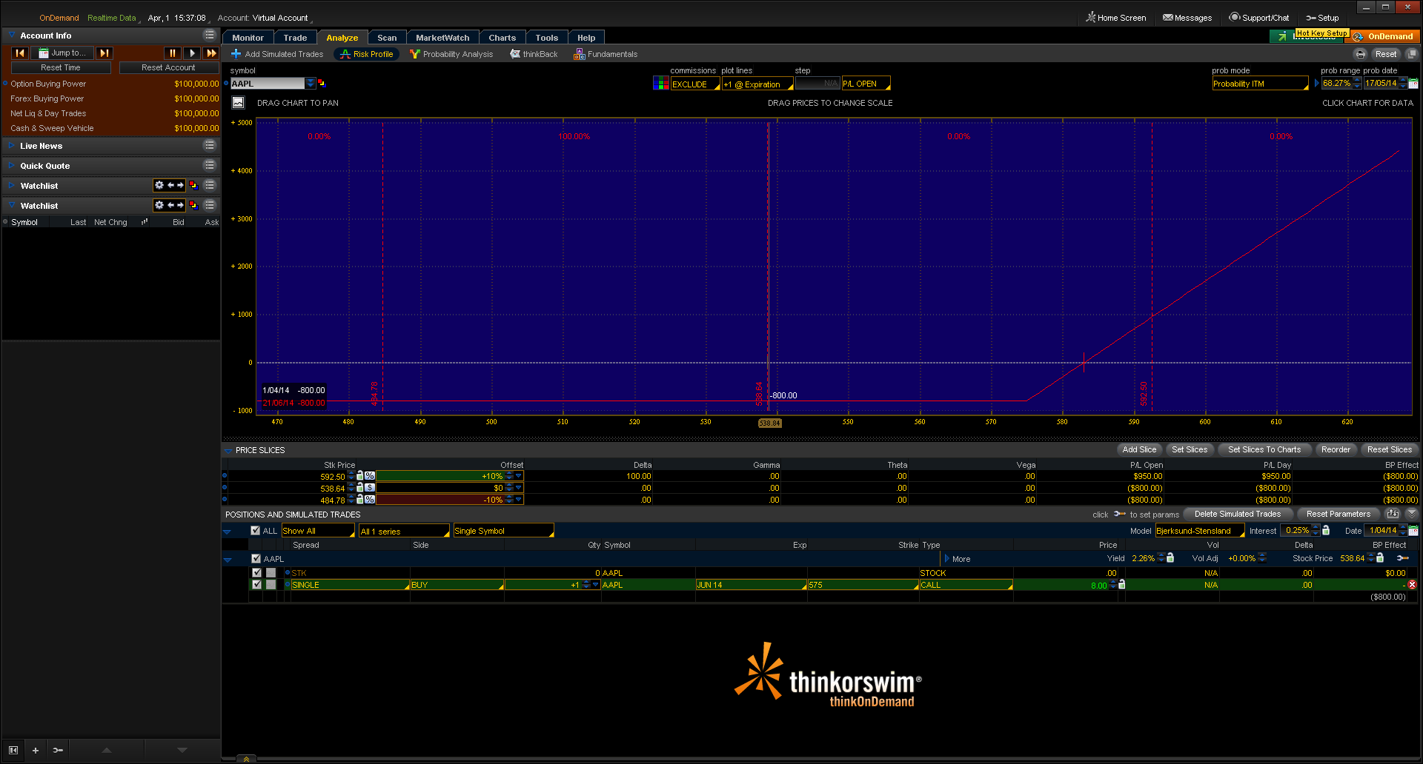Click Set Slices To Charts button
Screen dimensions: 1423x764
(x=1264, y=449)
